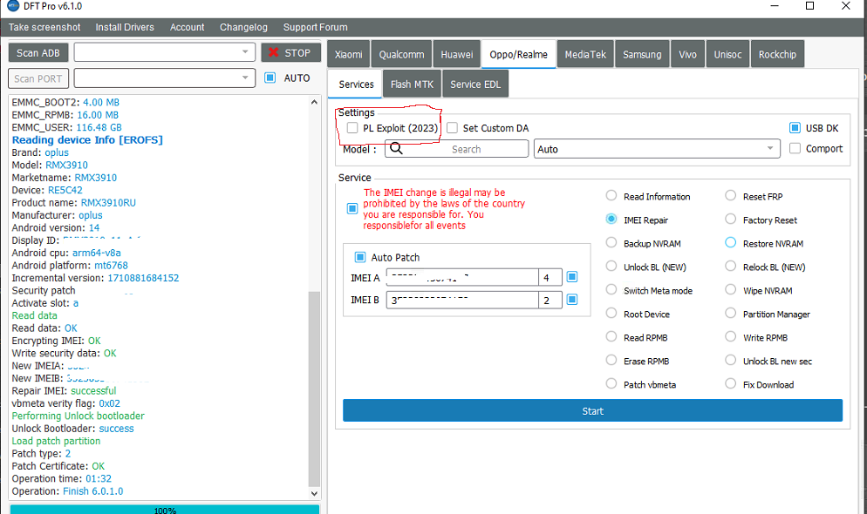Image resolution: width=867 pixels, height=514 pixels.
Task: Click the log scroll up arrow
Action: pyautogui.click(x=314, y=102)
